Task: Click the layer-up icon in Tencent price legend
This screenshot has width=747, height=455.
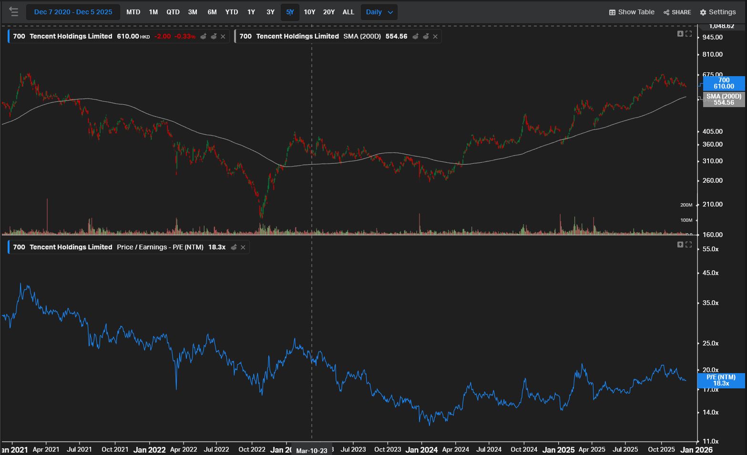Action: coord(204,36)
